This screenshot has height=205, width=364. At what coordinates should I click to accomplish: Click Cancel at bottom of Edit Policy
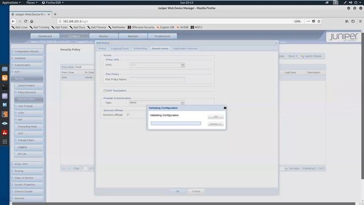pos(196,191)
